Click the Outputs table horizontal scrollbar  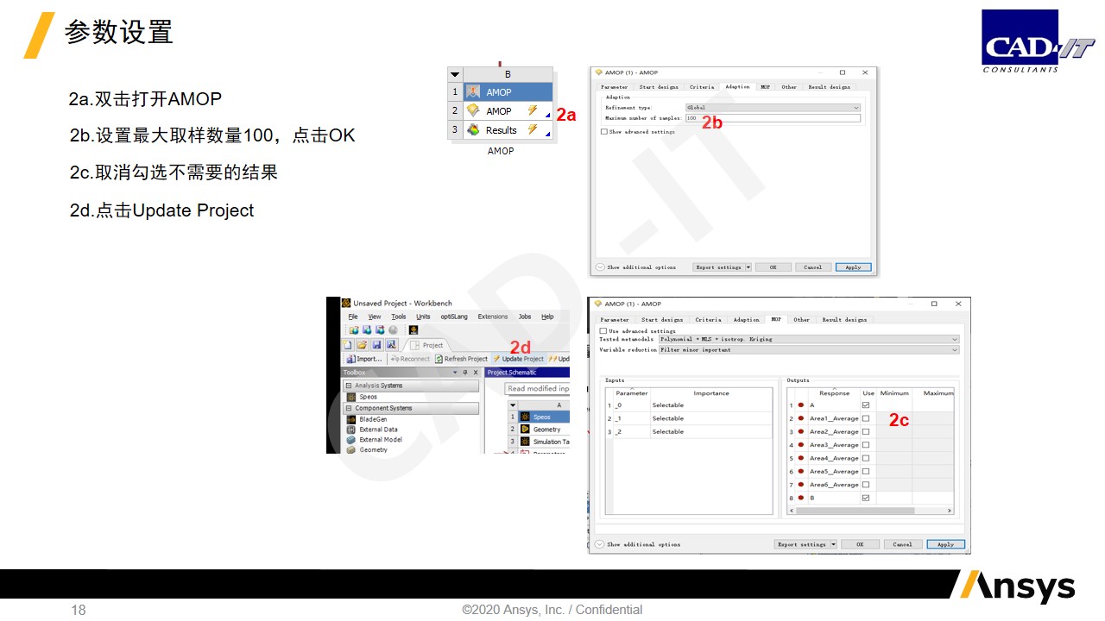click(855, 511)
